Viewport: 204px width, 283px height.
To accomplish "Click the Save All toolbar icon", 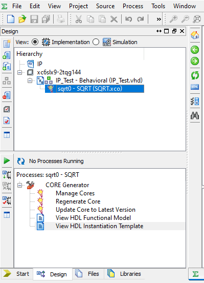I will pyautogui.click(x=46, y=19).
